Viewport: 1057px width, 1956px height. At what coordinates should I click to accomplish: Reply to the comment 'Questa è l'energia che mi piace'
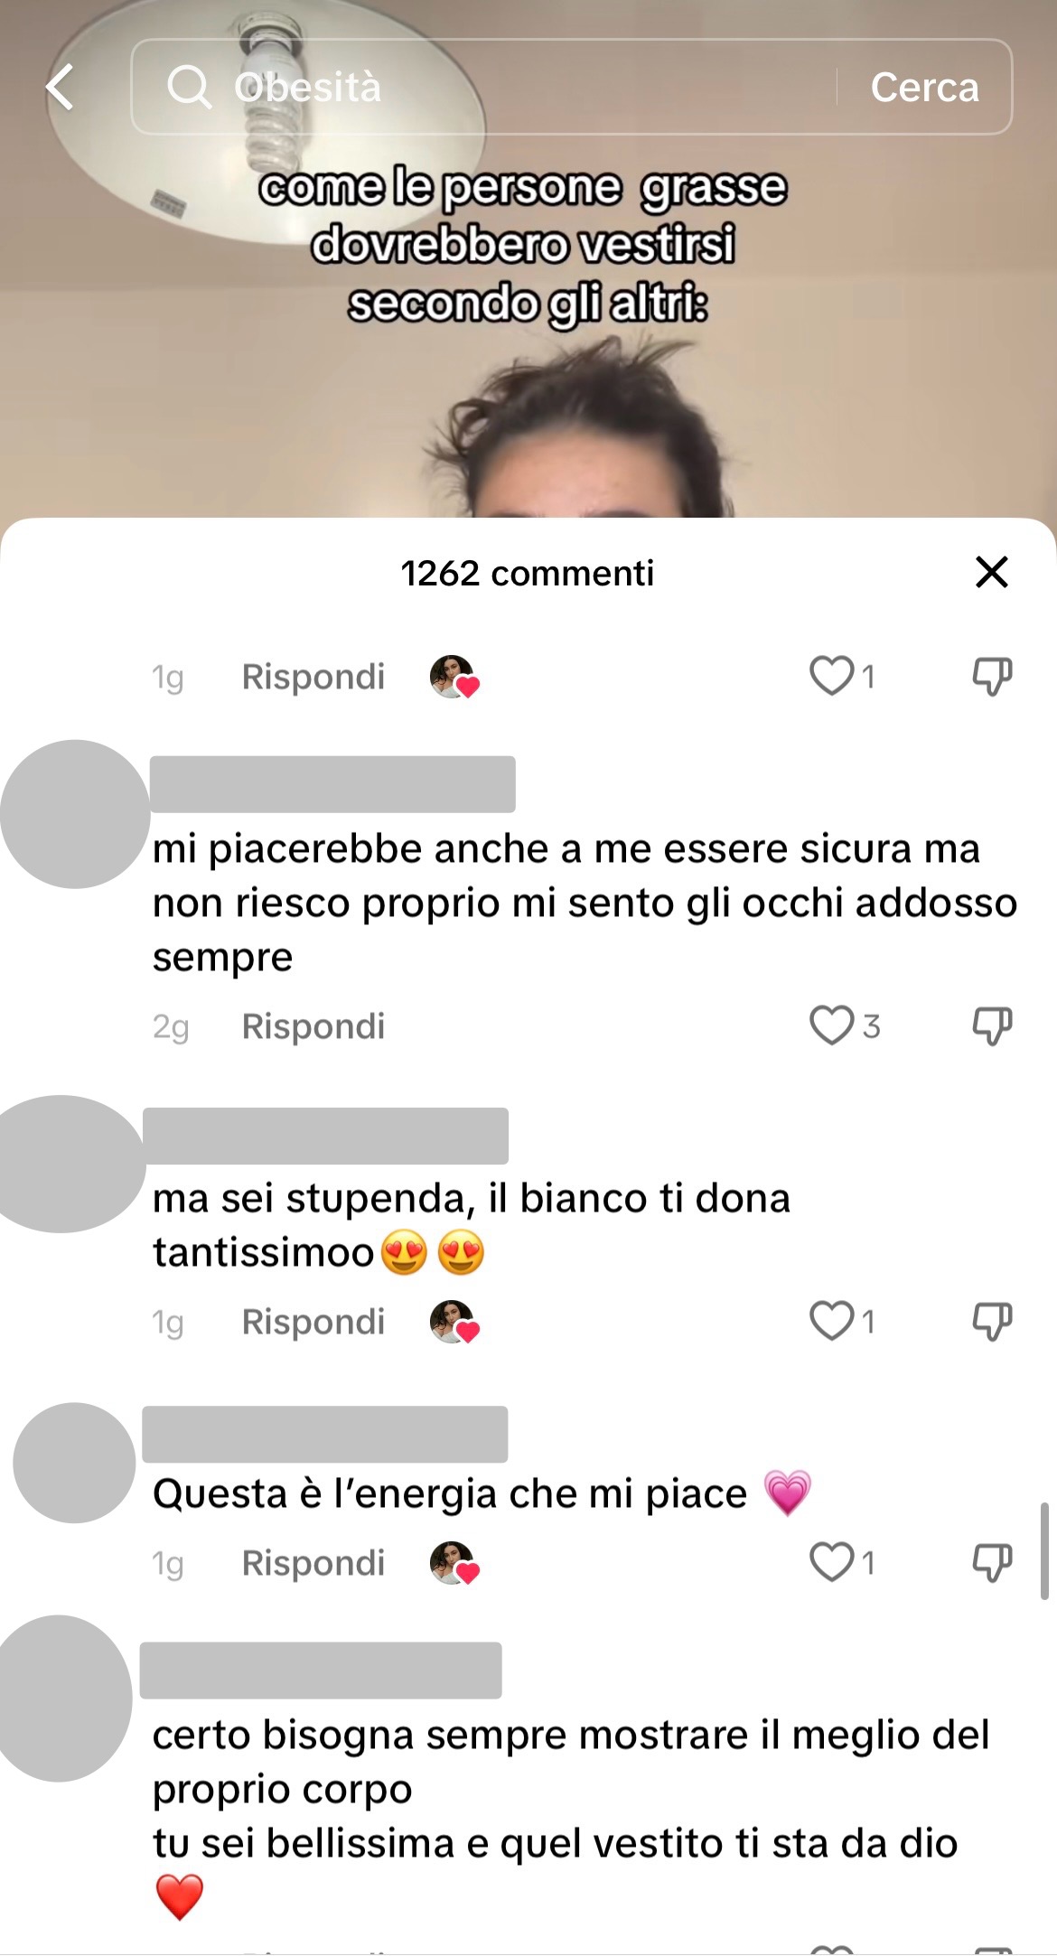click(x=313, y=1563)
